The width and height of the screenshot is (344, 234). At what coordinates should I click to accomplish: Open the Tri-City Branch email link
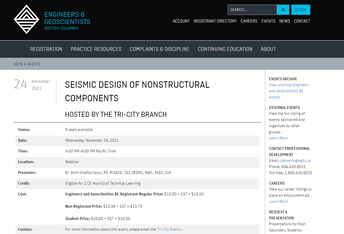[x=169, y=229]
